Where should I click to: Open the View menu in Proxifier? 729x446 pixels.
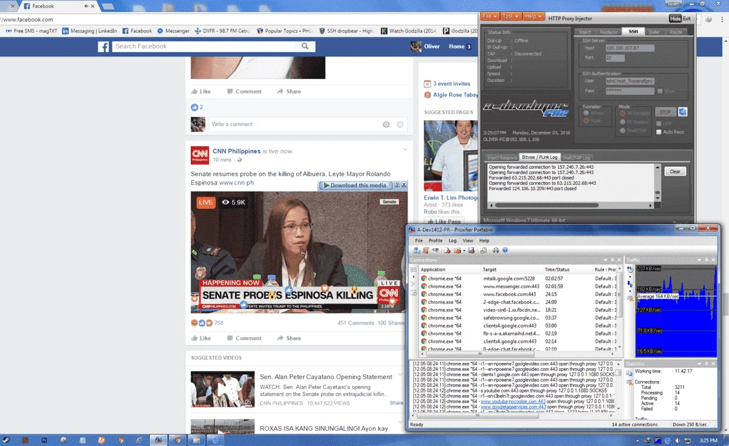(468, 241)
